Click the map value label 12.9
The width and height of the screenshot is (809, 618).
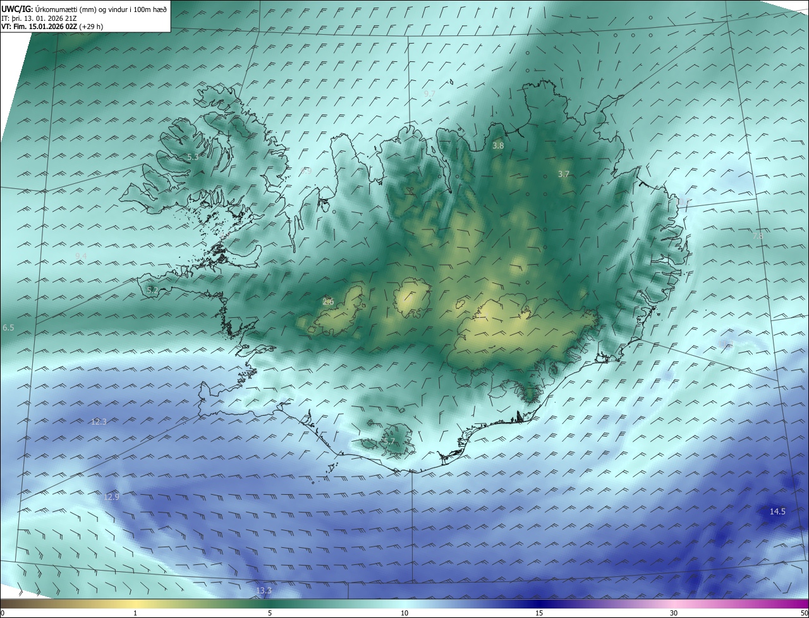[x=111, y=497]
